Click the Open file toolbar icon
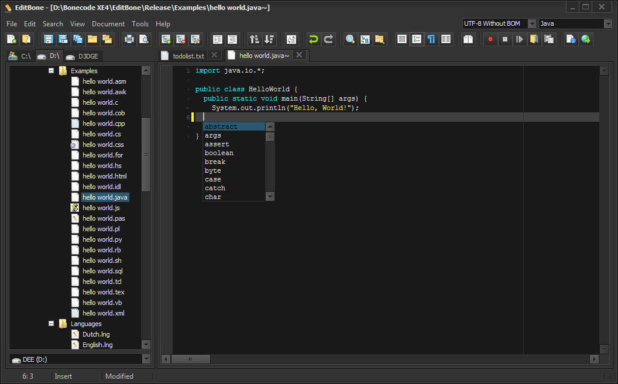 point(26,39)
